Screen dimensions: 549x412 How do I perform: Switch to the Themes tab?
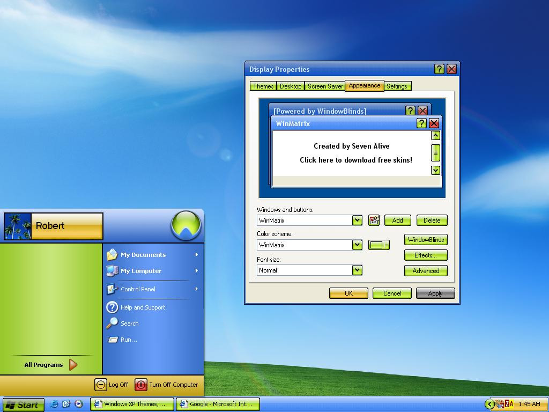[x=263, y=86]
